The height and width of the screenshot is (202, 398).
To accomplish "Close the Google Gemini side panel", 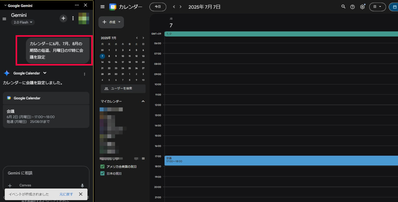I will point(86,5).
